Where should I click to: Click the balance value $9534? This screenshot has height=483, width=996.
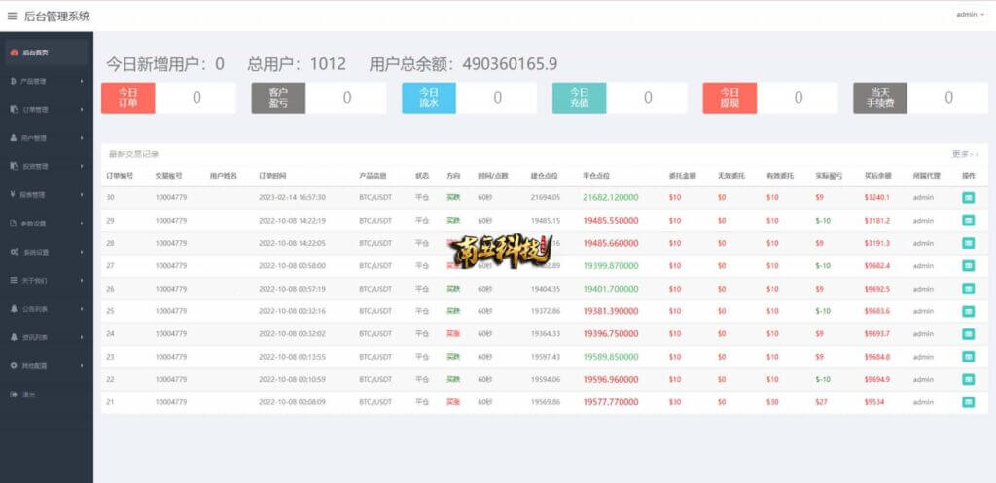coord(873,401)
